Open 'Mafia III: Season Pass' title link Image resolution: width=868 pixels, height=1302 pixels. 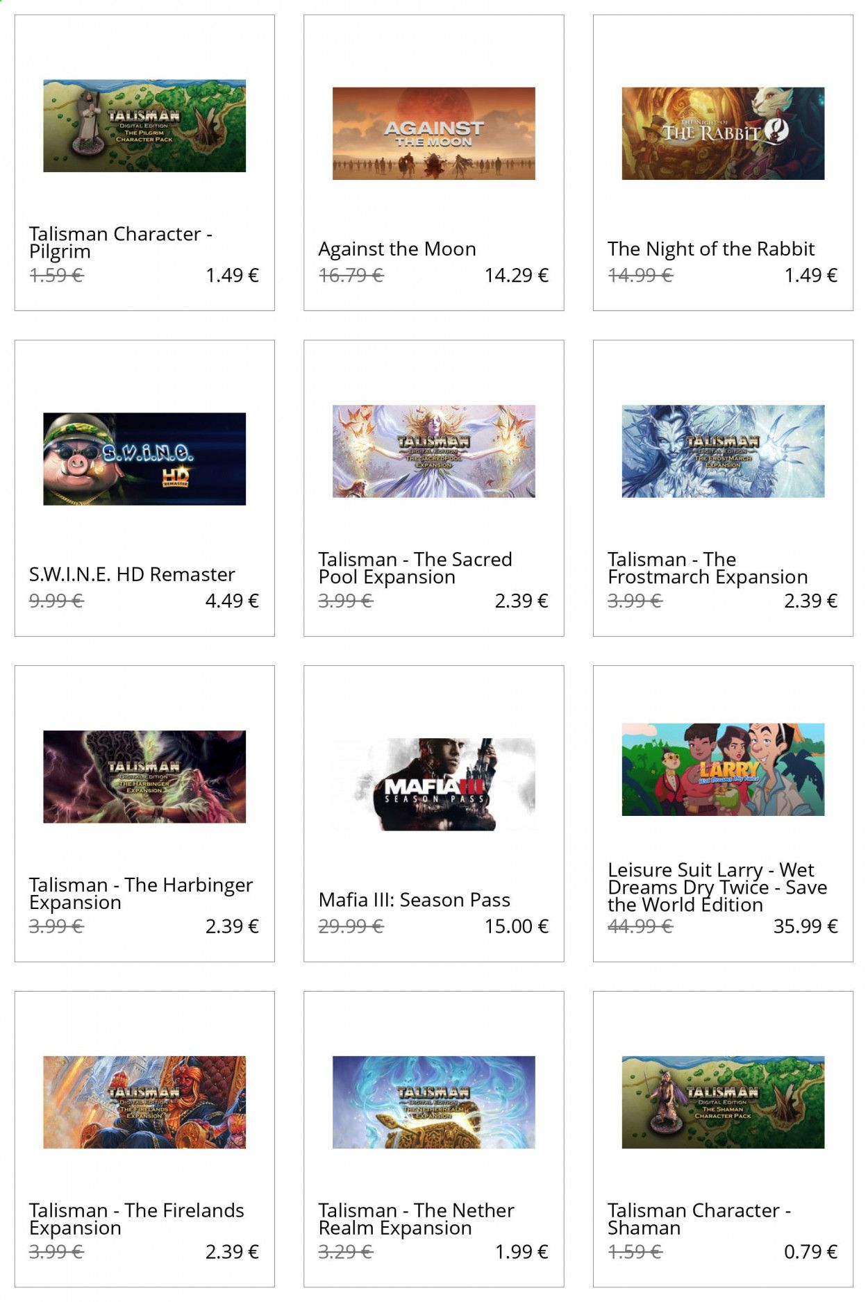[415, 901]
